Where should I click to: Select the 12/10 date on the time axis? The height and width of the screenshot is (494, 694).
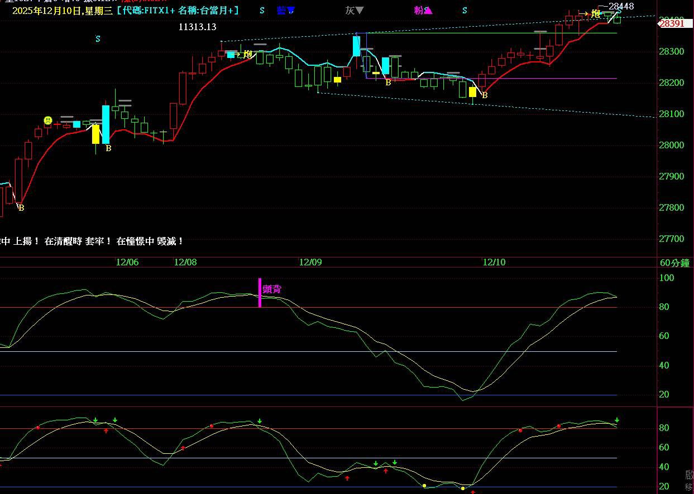pos(494,262)
